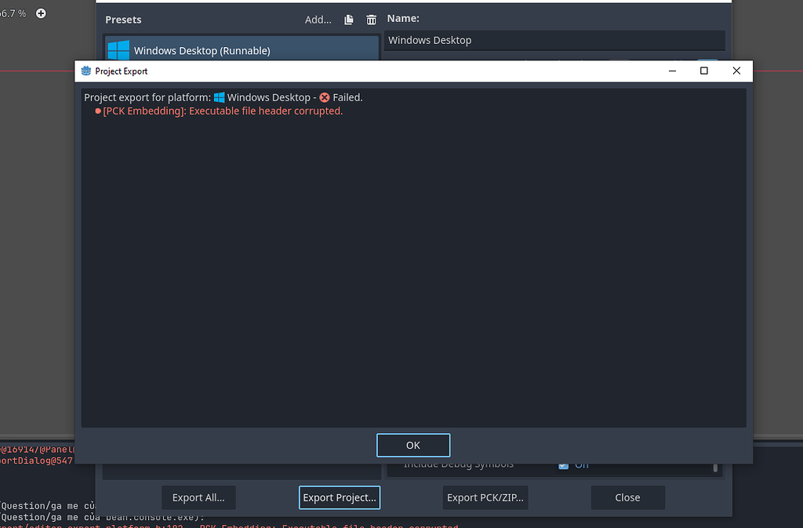Click the 'Project export for platform' status line

click(223, 97)
